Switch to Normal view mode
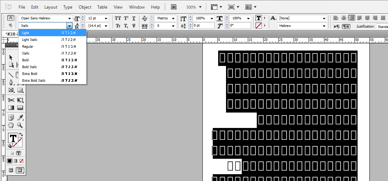The width and height of the screenshot is (388, 181). 11,170
